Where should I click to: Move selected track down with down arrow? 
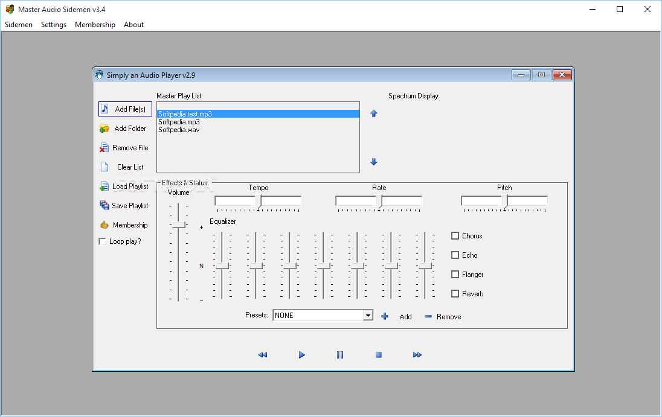[x=374, y=162]
